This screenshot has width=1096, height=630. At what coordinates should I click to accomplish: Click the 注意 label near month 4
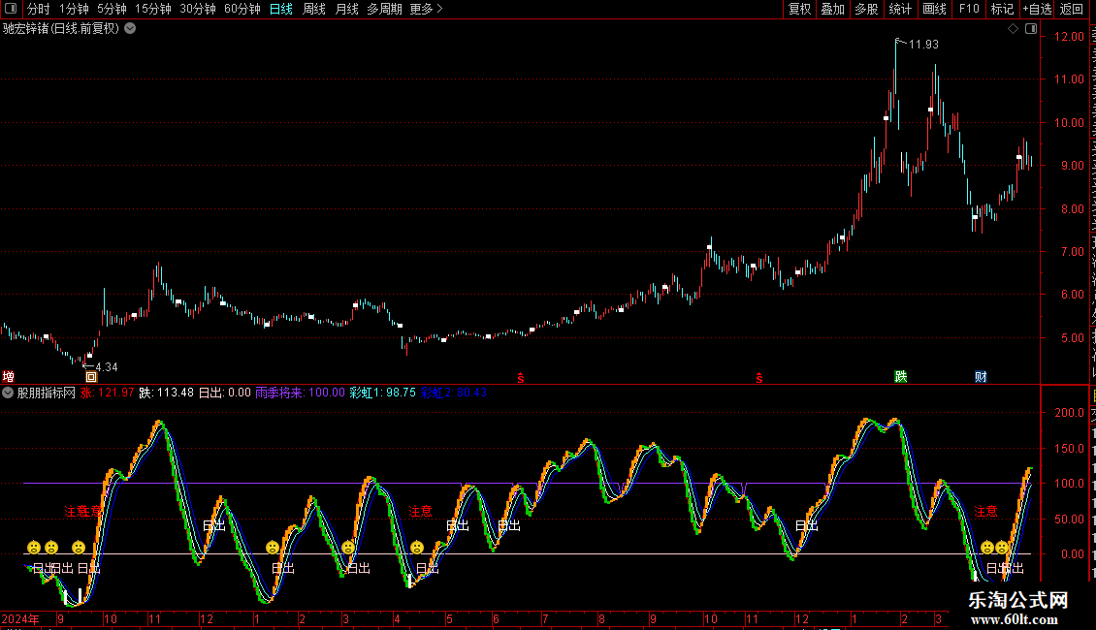click(420, 512)
